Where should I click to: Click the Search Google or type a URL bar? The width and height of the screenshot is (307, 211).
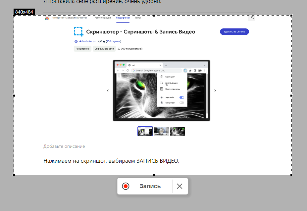click(157, 70)
